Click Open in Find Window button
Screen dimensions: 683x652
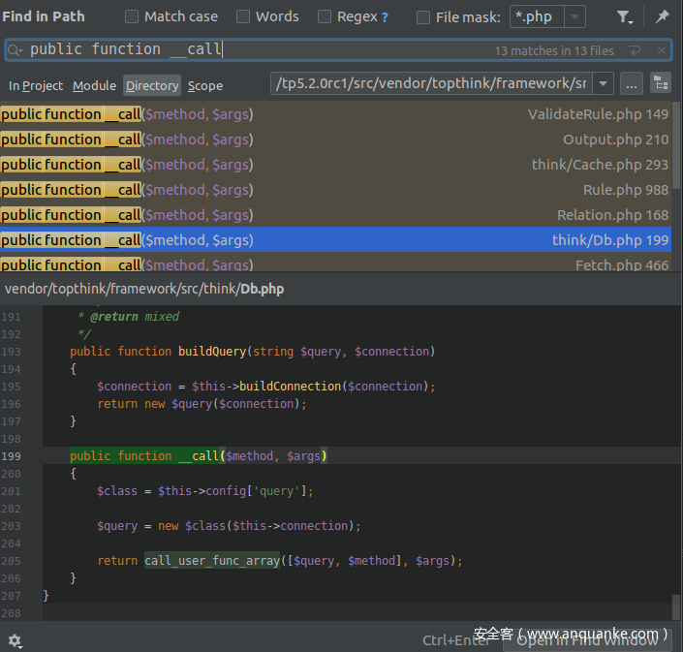(x=587, y=639)
